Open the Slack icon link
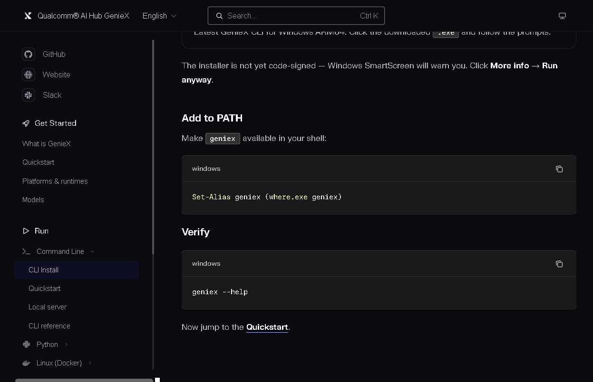The width and height of the screenshot is (593, 382). pyautogui.click(x=29, y=95)
